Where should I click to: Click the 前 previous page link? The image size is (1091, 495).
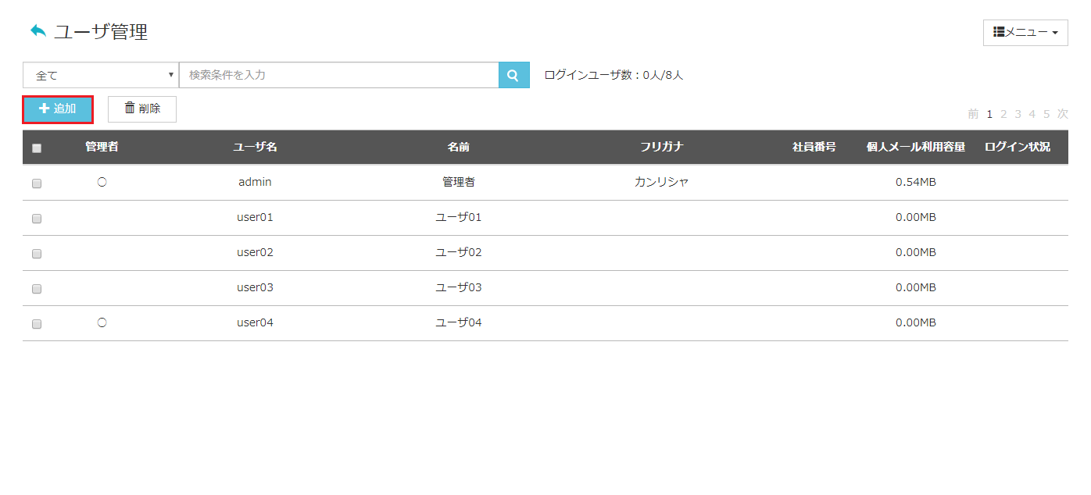point(973,114)
